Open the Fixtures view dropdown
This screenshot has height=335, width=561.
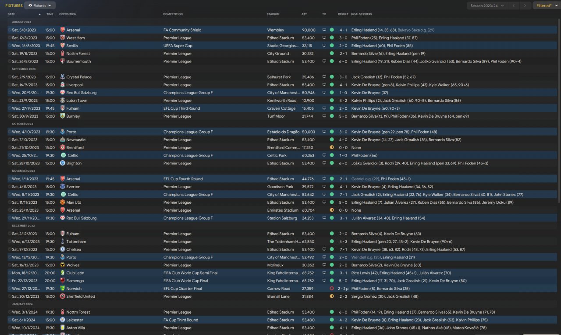coord(40,6)
